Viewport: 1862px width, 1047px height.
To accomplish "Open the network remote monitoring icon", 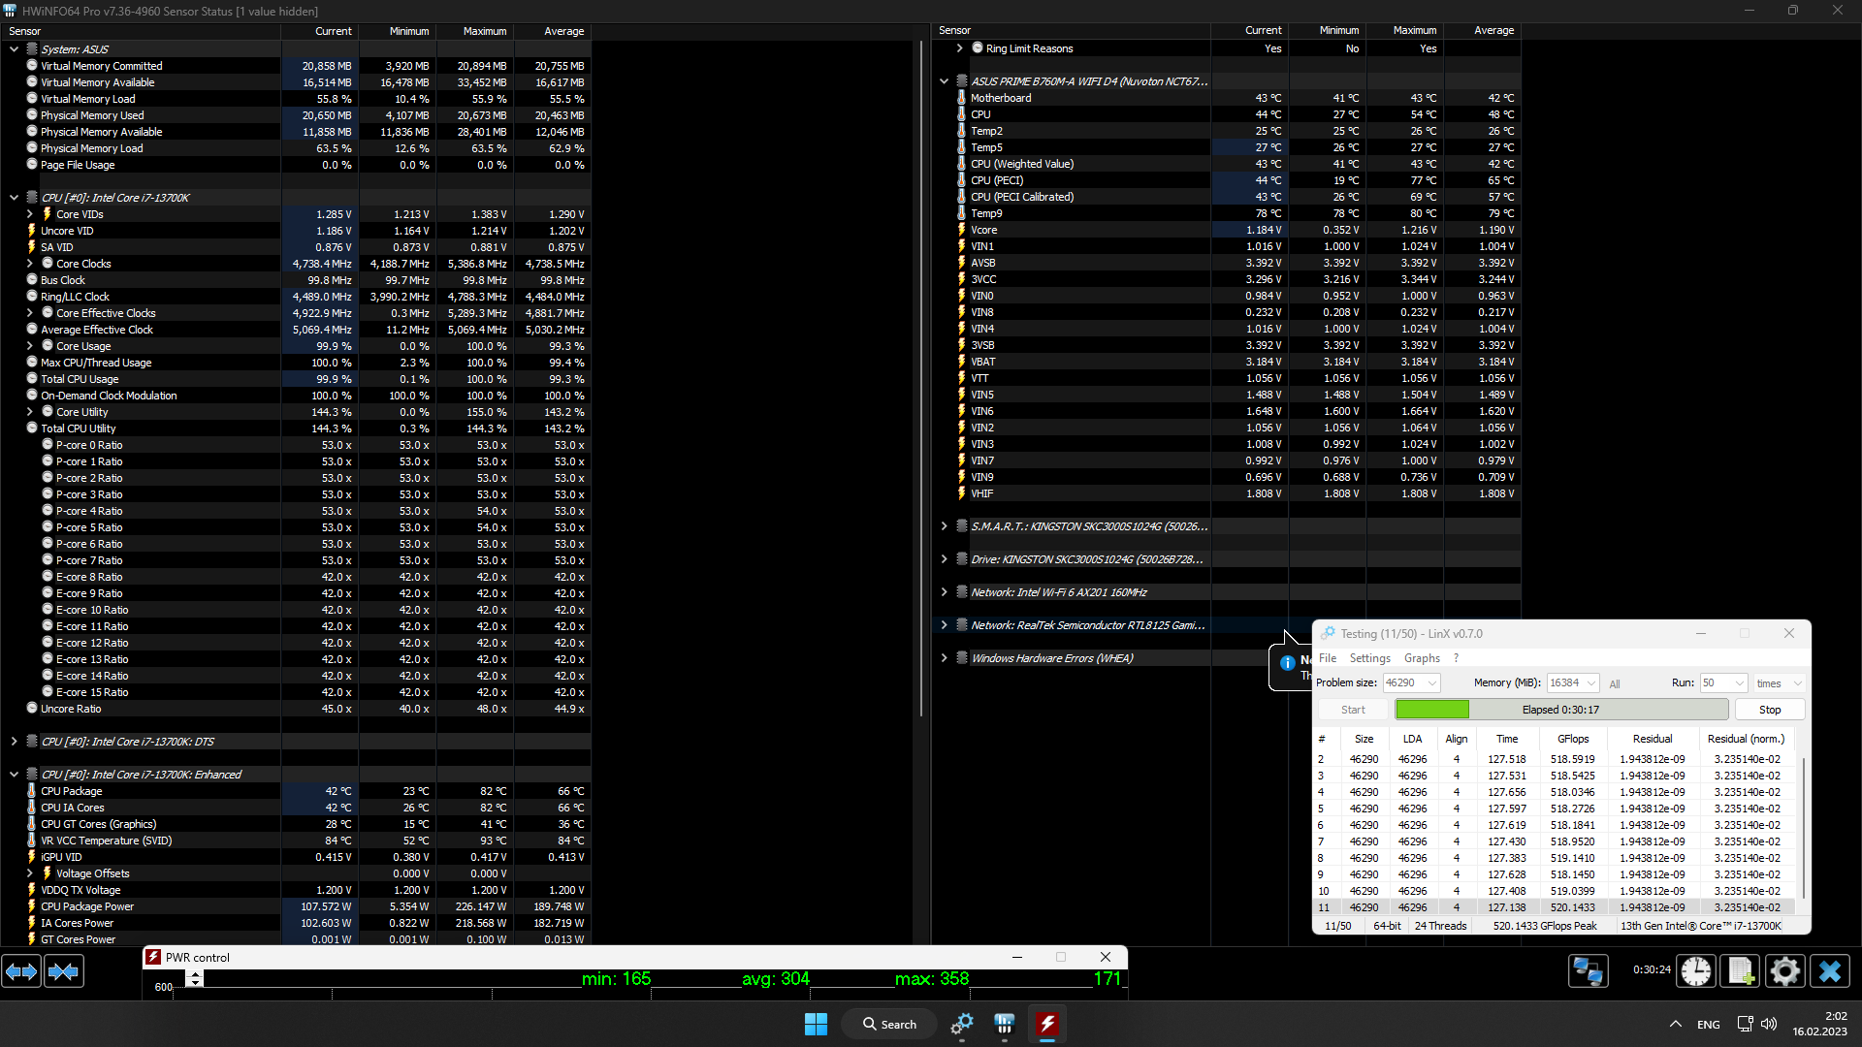I will point(1589,971).
